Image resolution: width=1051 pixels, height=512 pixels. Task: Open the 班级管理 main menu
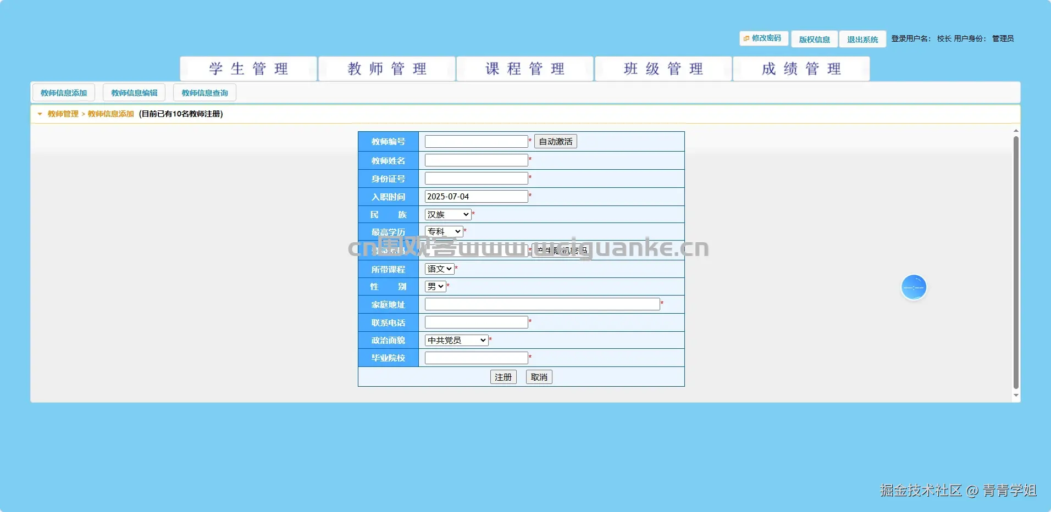click(663, 69)
